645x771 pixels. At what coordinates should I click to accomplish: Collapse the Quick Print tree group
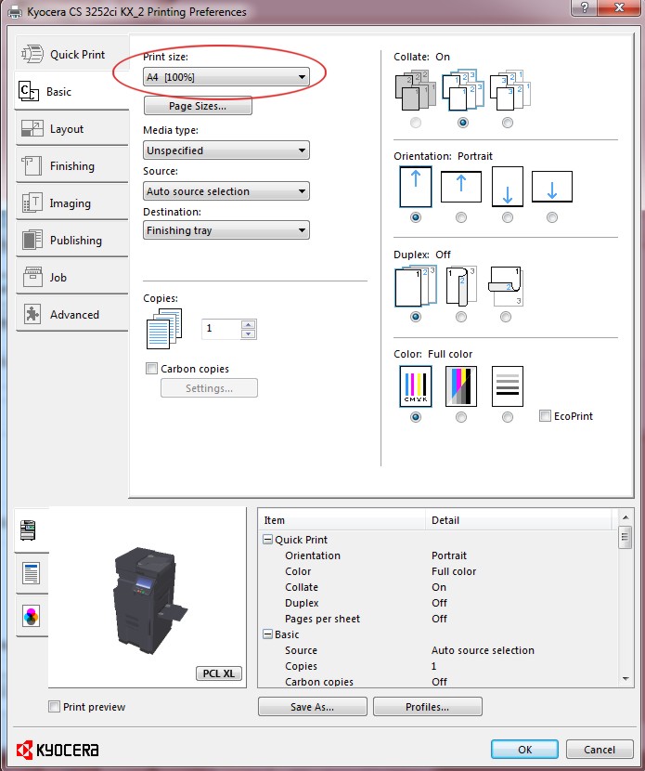pos(267,540)
